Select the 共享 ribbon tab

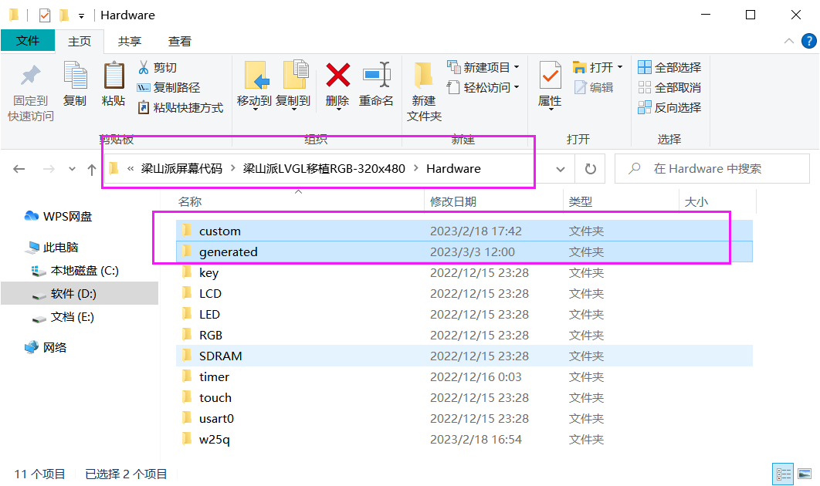click(130, 42)
